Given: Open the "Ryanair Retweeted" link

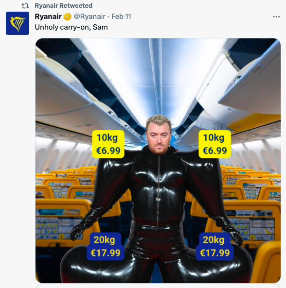Looking at the screenshot, I should (63, 6).
